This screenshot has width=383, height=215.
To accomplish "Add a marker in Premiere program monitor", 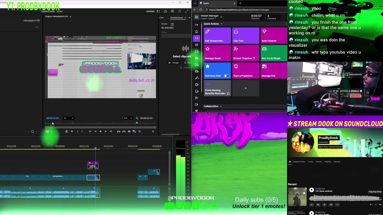I will (72, 131).
